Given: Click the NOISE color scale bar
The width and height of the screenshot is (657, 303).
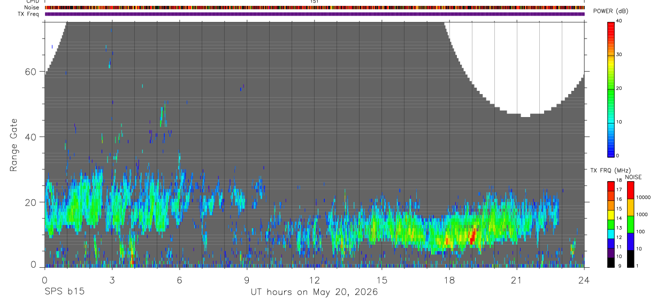Looking at the screenshot, I should coord(630,224).
